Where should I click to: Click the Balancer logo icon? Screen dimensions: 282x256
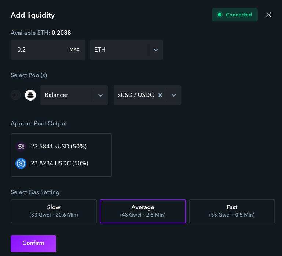pyautogui.click(x=30, y=95)
